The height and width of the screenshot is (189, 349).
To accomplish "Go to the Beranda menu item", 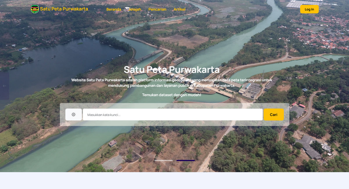I will click(x=114, y=9).
